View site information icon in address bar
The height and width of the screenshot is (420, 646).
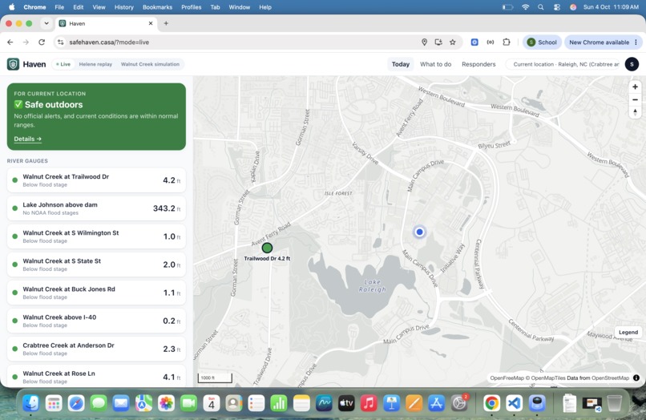click(x=61, y=42)
